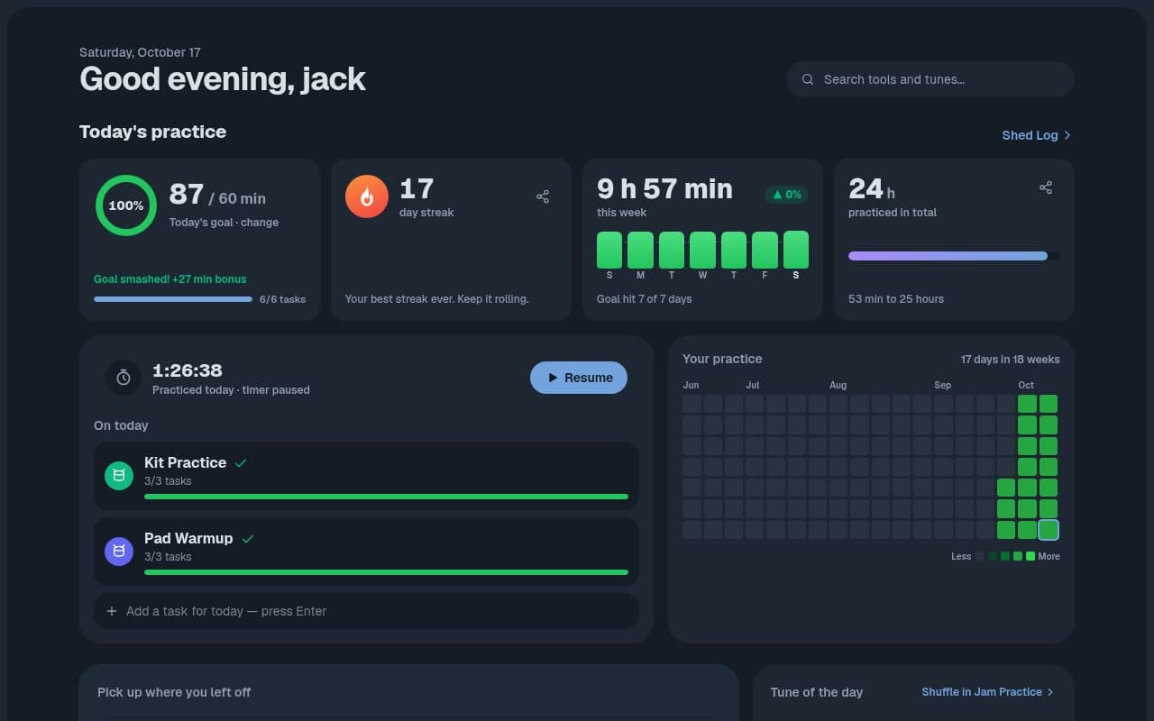Click the Kit Practice green progress bar
The width and height of the screenshot is (1154, 721).
pos(386,497)
